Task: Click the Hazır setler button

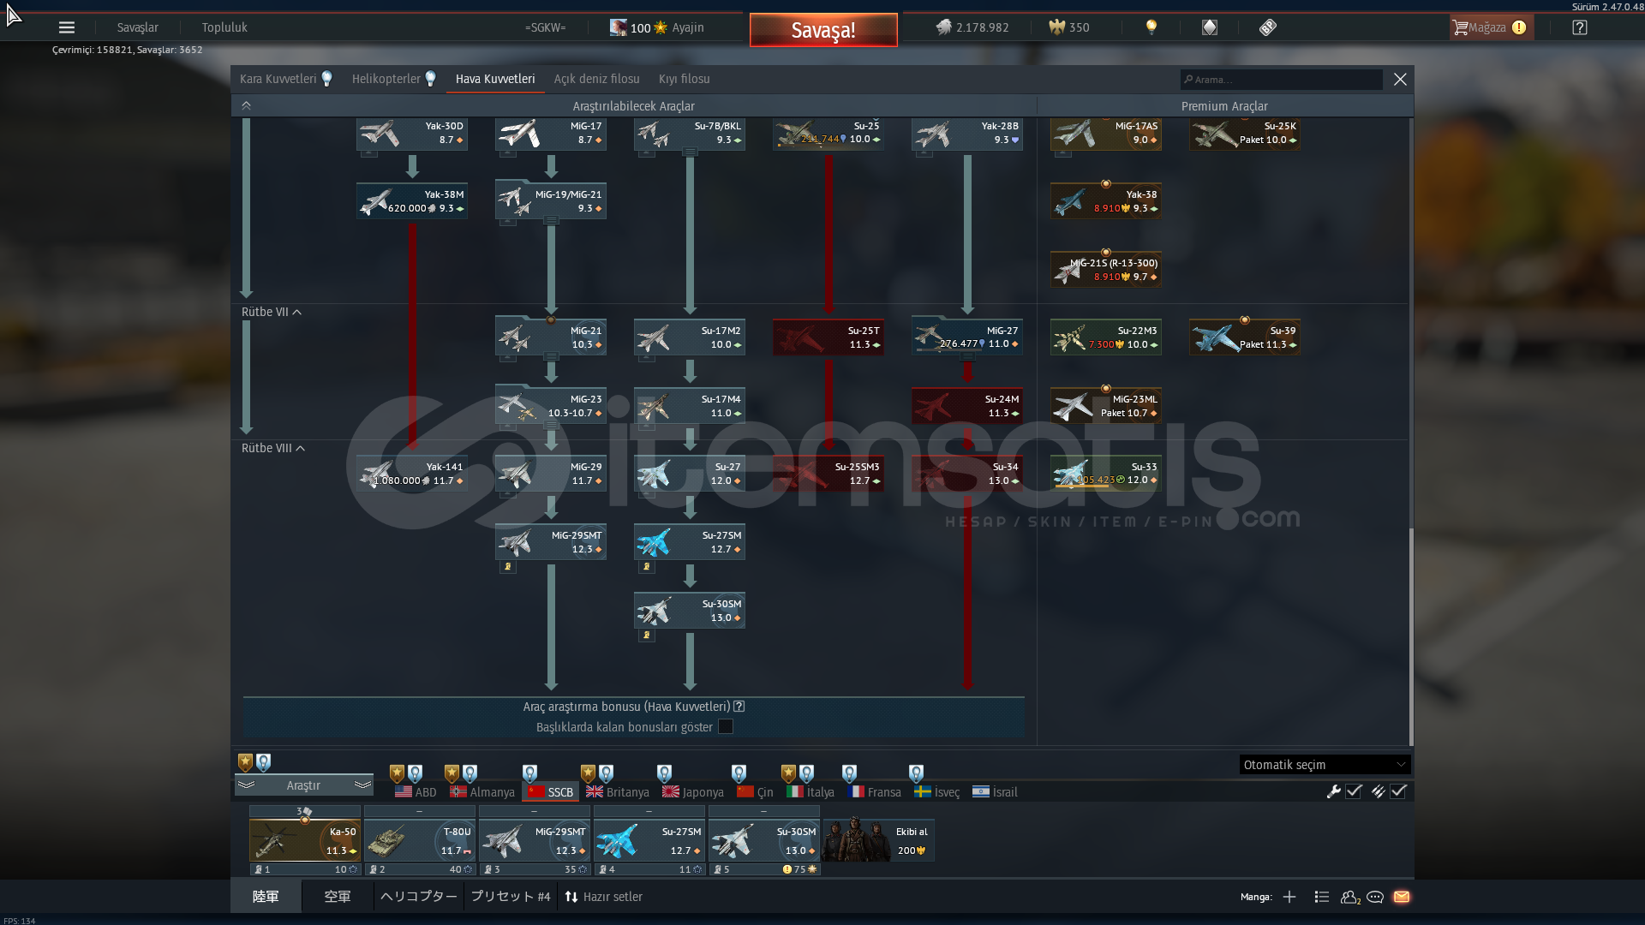Action: pos(603,897)
